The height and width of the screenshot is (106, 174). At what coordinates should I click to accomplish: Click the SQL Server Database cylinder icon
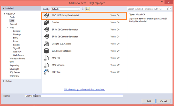(x=46, y=51)
